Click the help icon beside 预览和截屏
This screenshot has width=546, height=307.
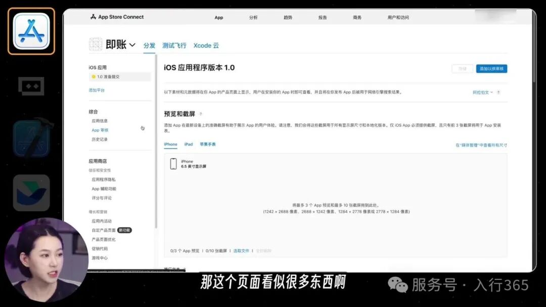[201, 114]
